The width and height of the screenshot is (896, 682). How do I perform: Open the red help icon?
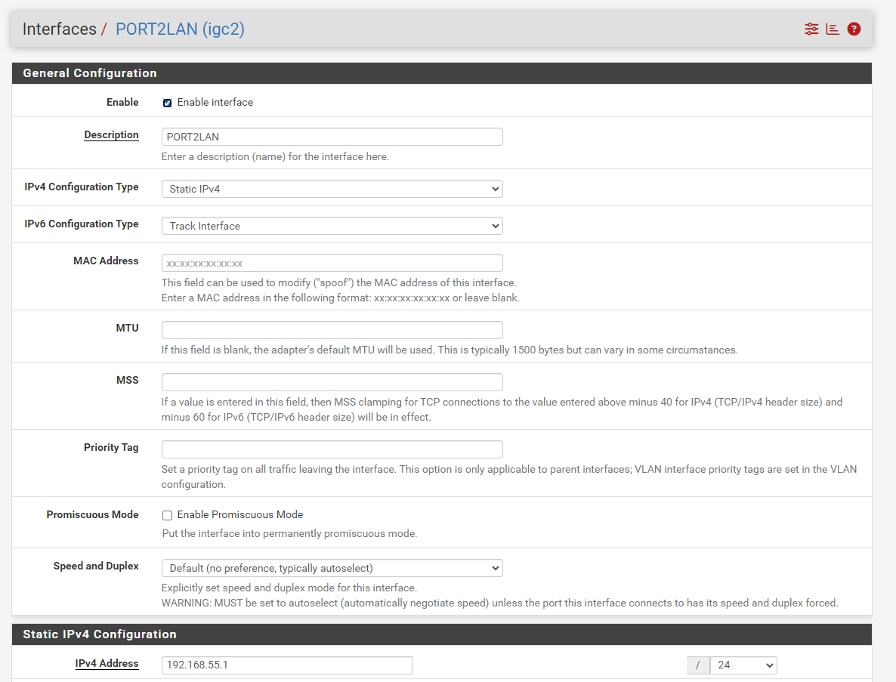[x=854, y=29]
